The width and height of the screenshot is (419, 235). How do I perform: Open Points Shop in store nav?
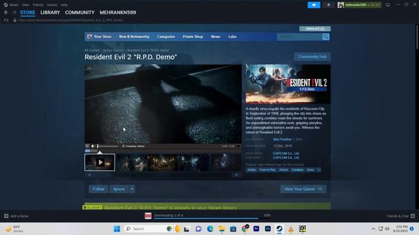coord(193,37)
